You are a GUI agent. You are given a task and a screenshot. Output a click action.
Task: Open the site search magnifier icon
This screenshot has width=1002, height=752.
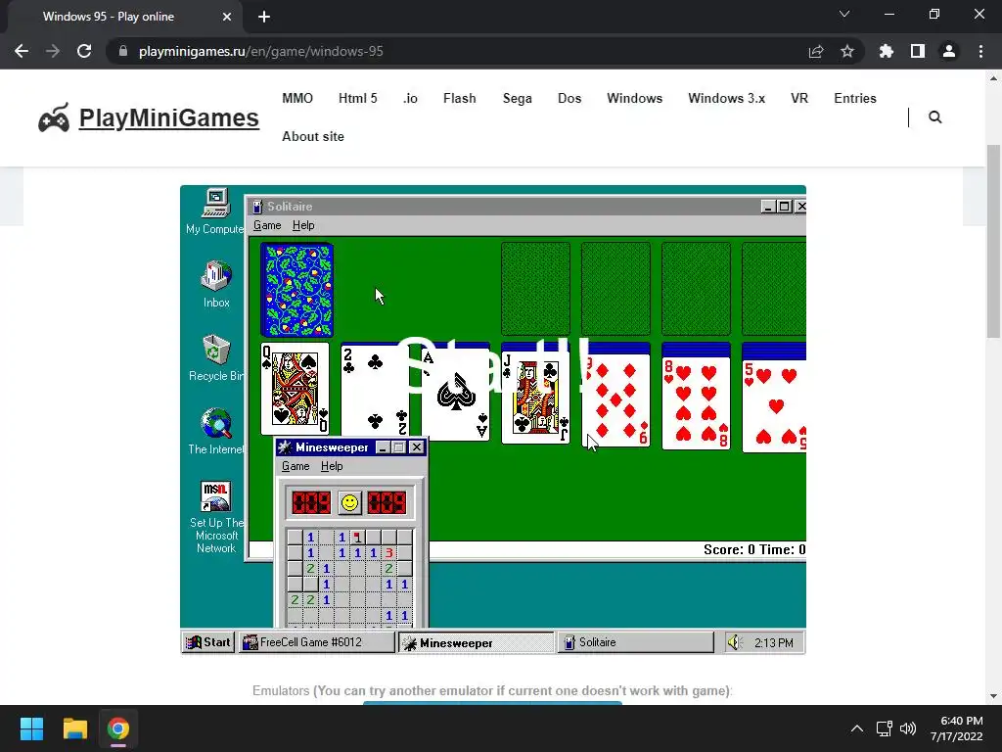(x=934, y=117)
